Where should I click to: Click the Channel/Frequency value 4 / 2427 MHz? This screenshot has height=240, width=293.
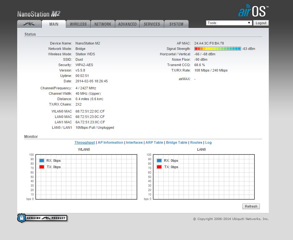tap(86, 88)
